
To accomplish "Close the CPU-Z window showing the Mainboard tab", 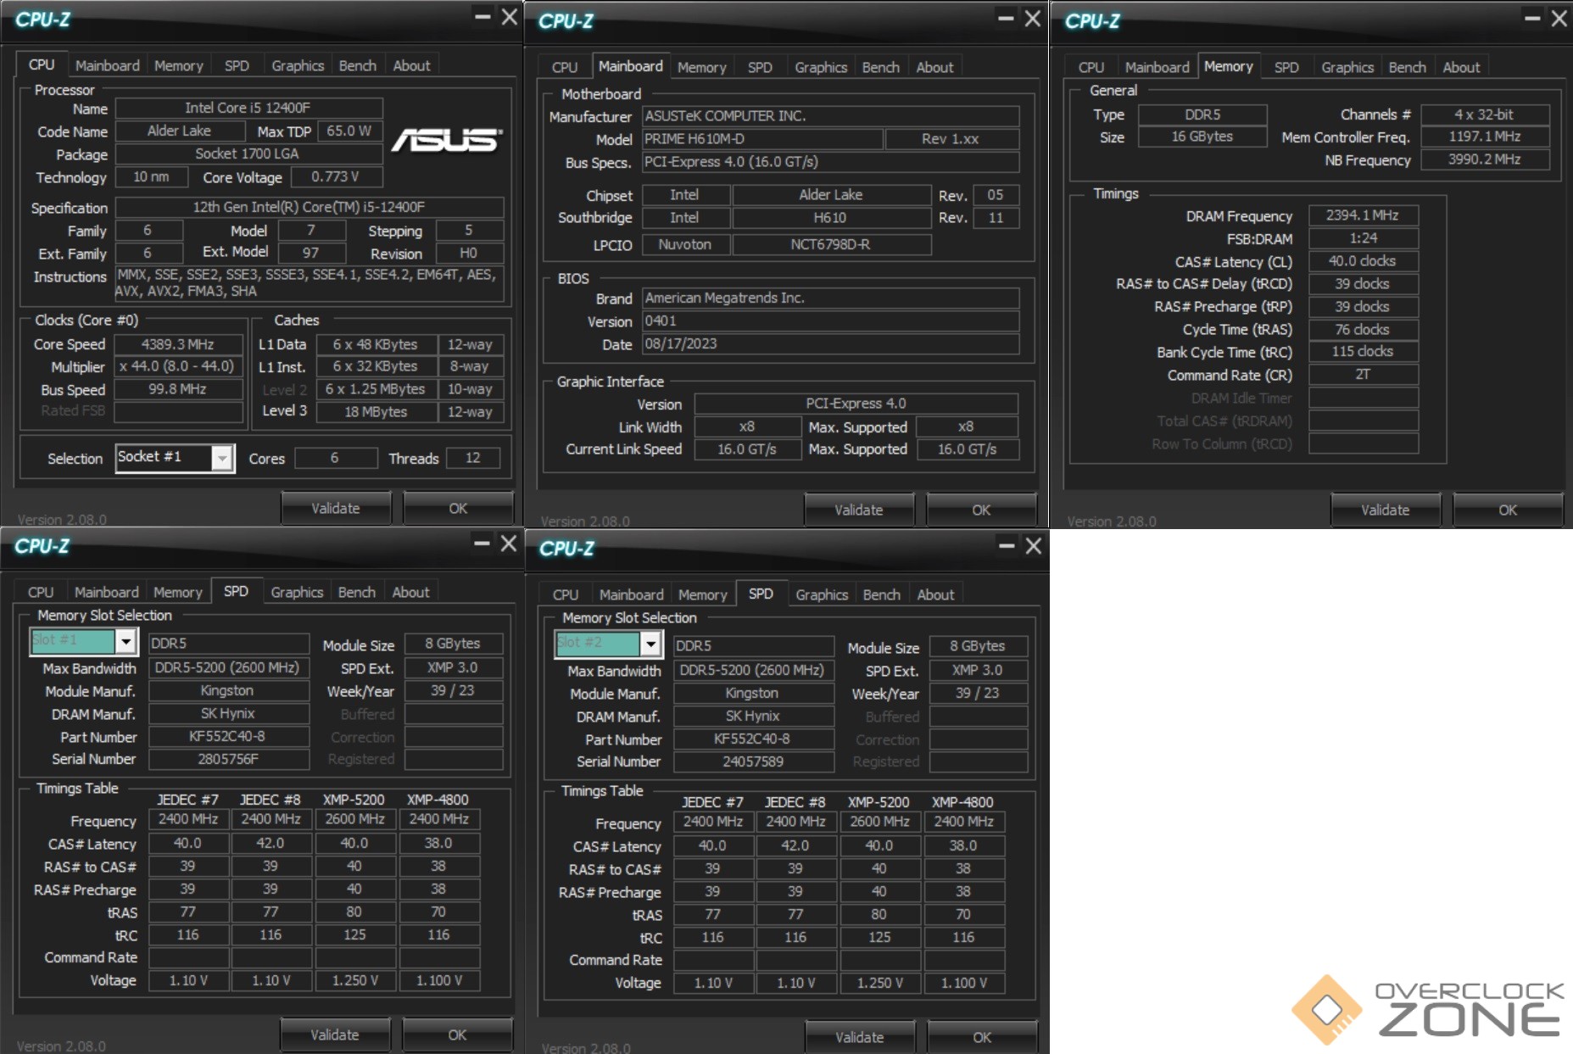I will [x=1032, y=18].
